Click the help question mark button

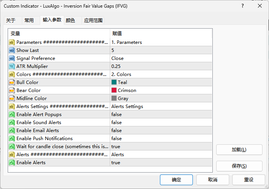coord(243,6)
